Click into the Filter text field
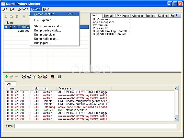Screen dimensions: 184x138 (x=96, y=126)
